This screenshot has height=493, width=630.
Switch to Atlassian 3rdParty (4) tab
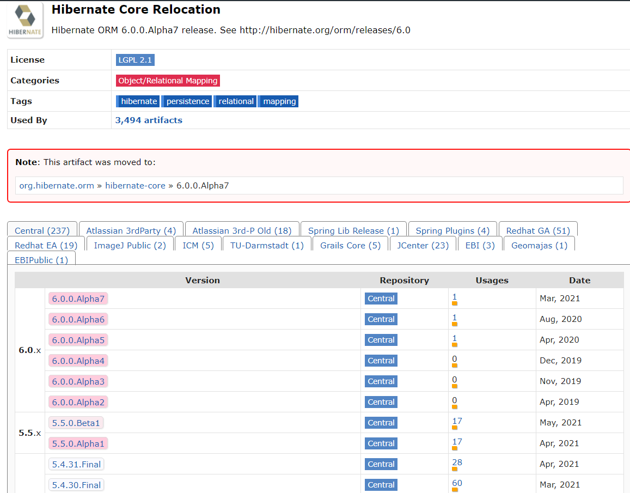click(131, 230)
